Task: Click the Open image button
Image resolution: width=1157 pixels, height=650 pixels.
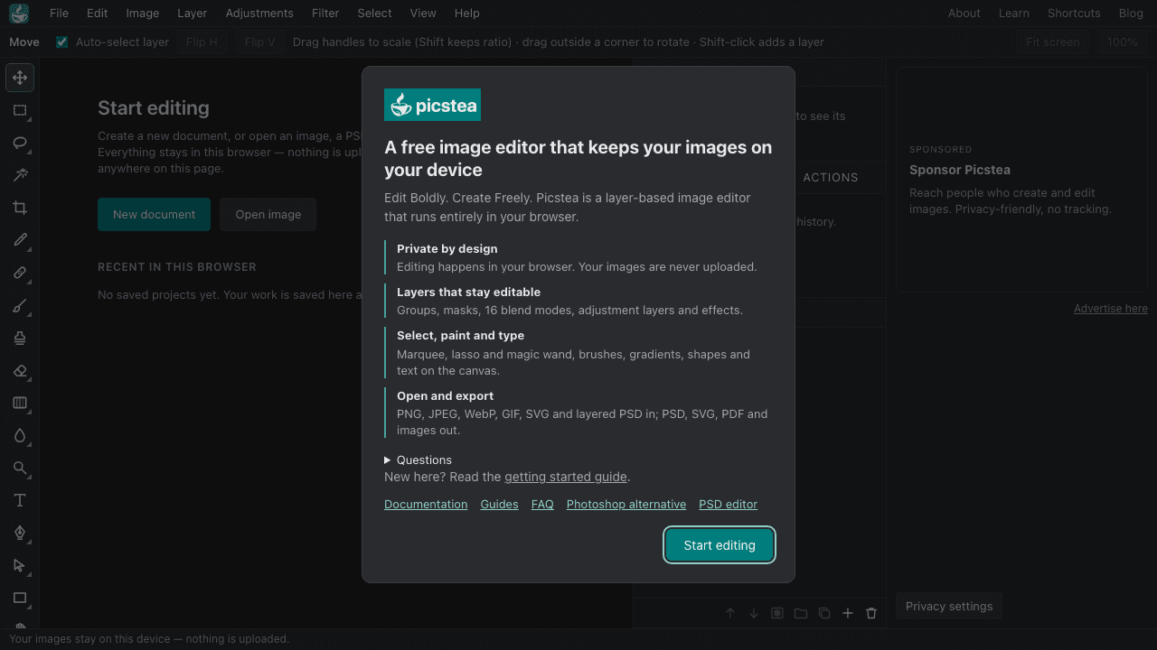Action: 268,215
